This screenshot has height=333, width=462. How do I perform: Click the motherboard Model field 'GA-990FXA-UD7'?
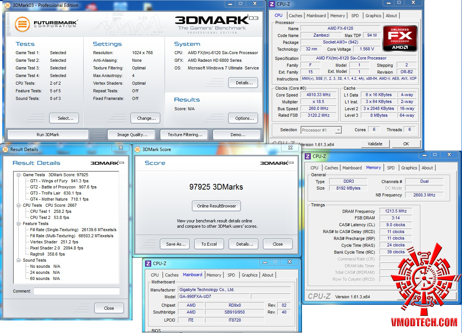click(x=214, y=297)
